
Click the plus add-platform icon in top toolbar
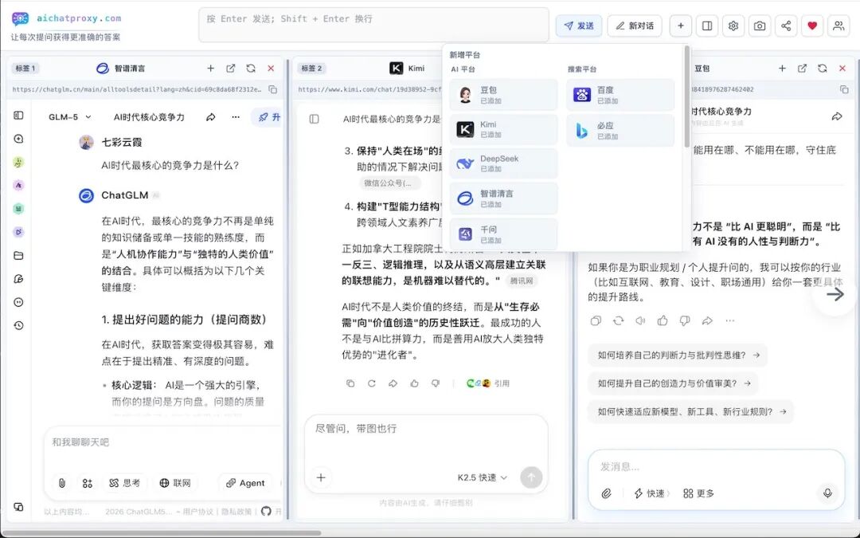click(x=681, y=26)
